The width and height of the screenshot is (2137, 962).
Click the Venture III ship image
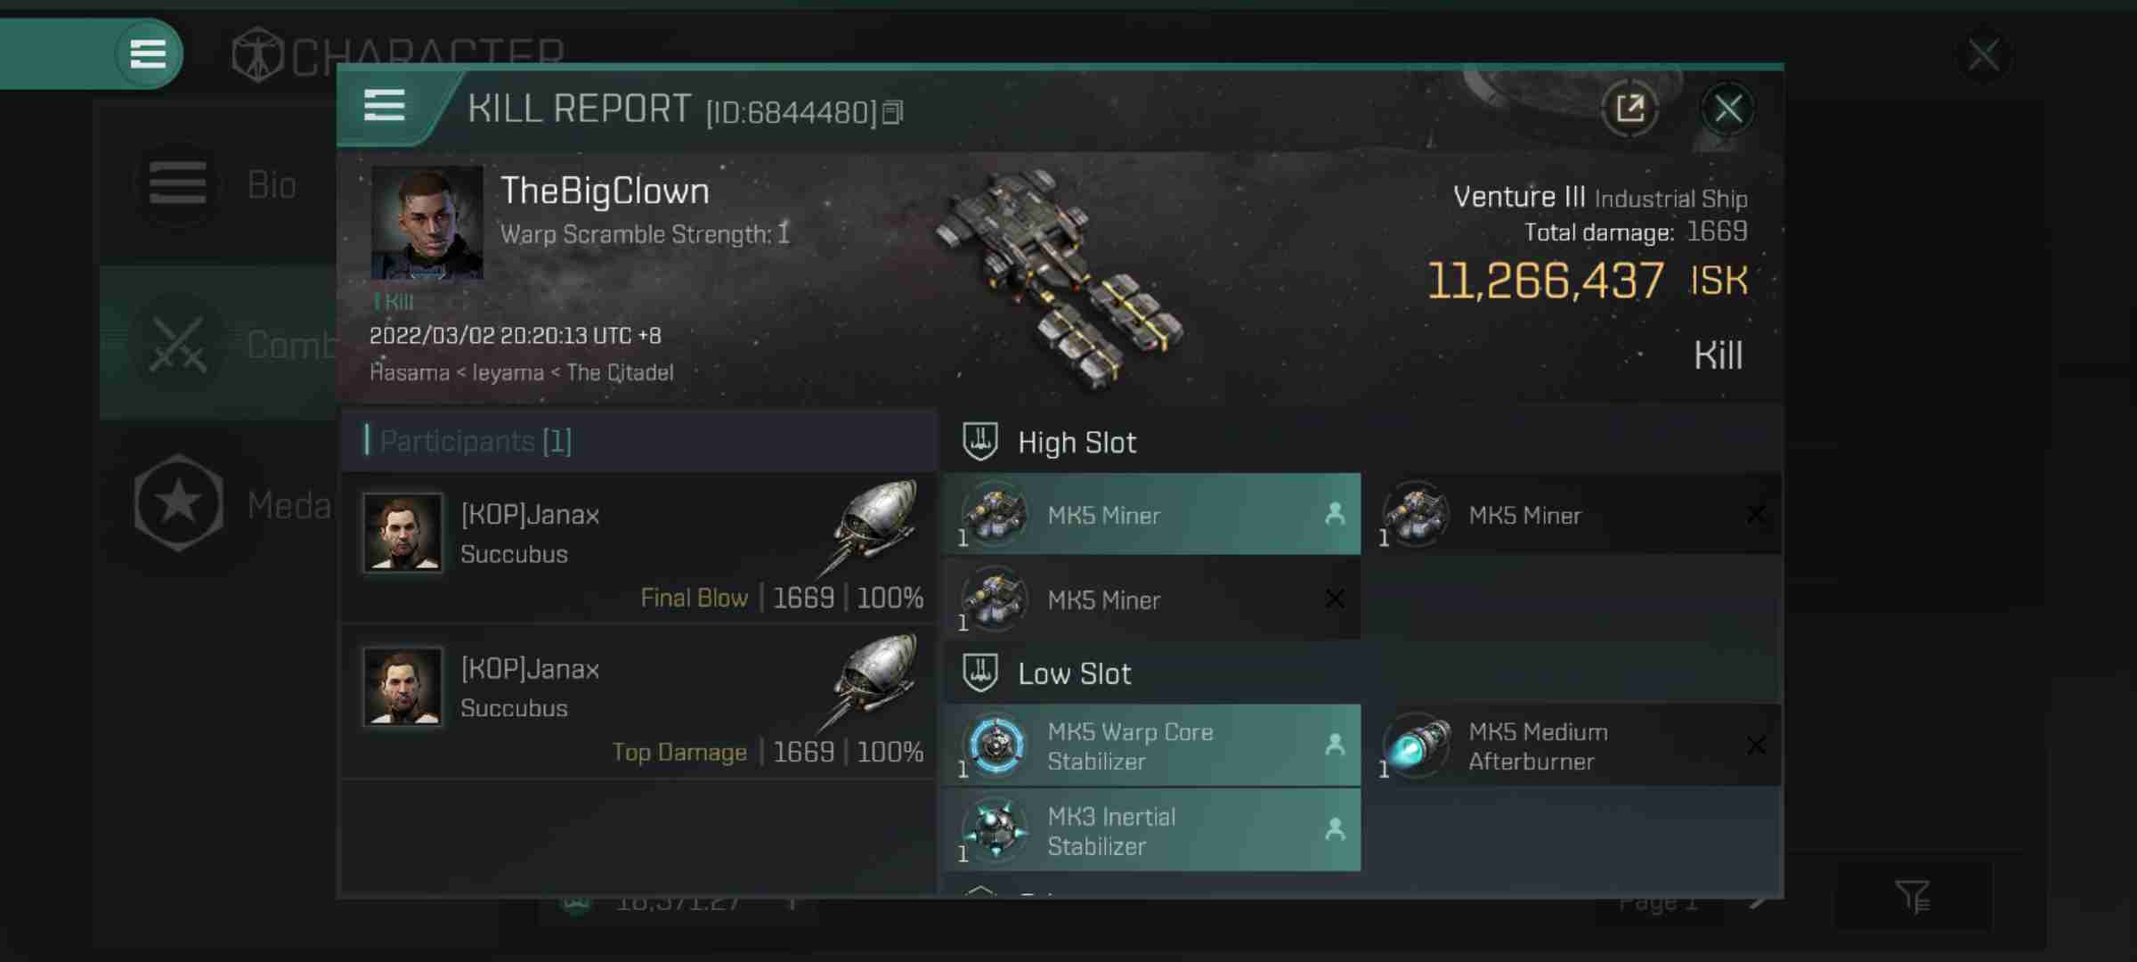point(1058,280)
